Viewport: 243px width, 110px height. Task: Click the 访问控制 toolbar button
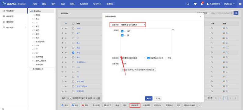(x=158, y=105)
